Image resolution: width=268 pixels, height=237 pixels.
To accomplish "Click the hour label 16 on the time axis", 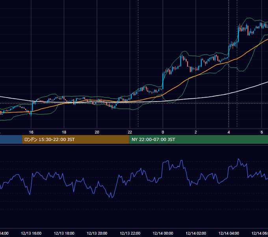I will [31, 132].
